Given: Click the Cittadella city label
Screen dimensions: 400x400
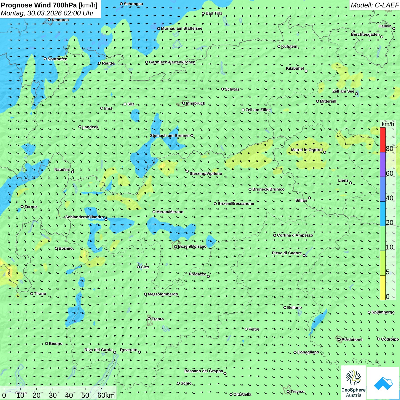Looking at the screenshot, I should click(242, 394).
